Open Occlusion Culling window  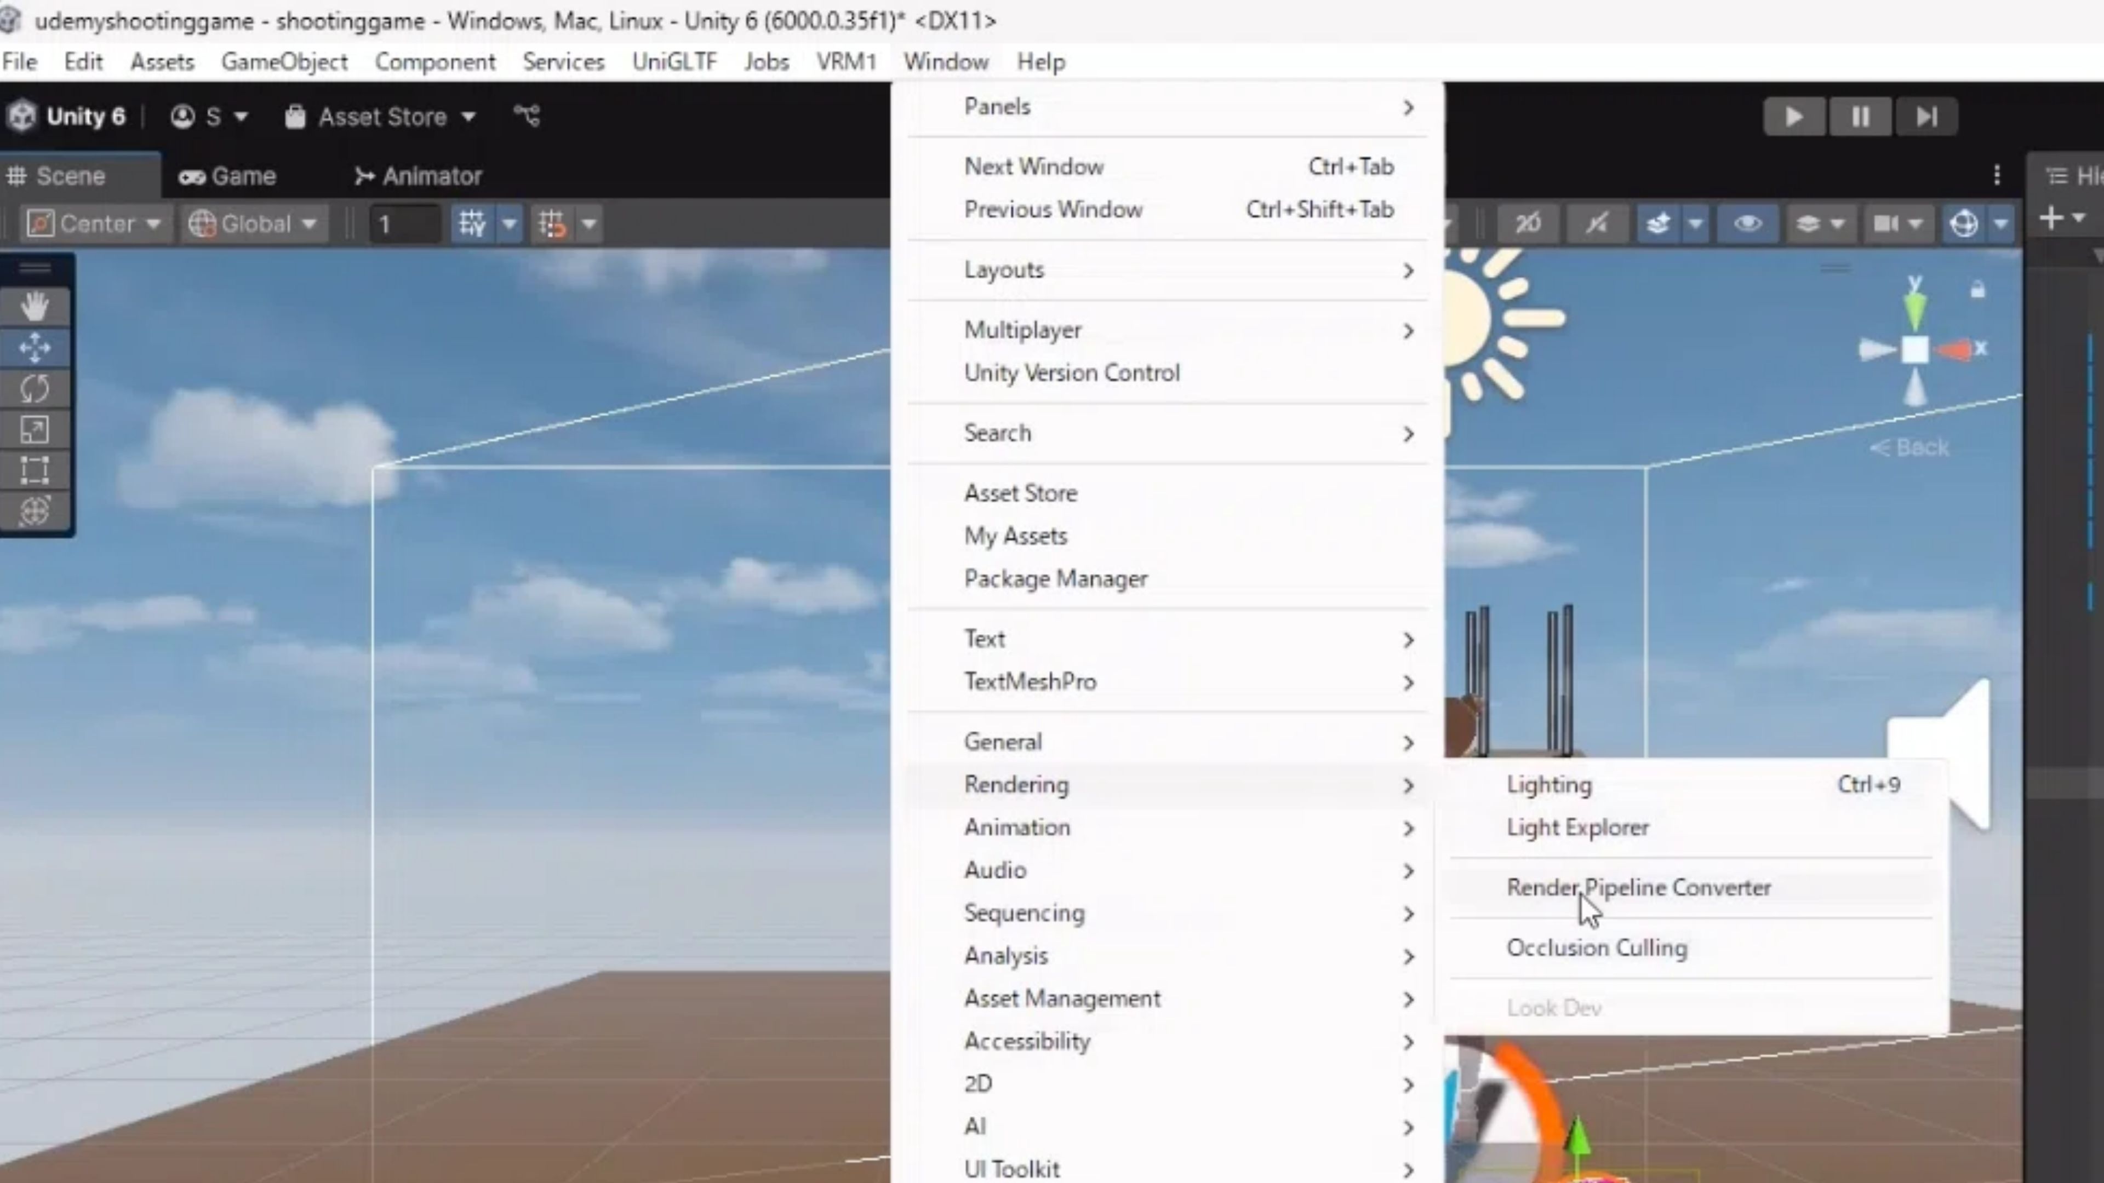point(1691,948)
